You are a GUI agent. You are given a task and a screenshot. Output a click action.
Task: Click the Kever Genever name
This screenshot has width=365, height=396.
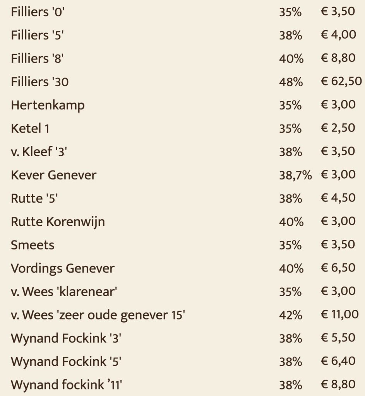[x=53, y=175]
